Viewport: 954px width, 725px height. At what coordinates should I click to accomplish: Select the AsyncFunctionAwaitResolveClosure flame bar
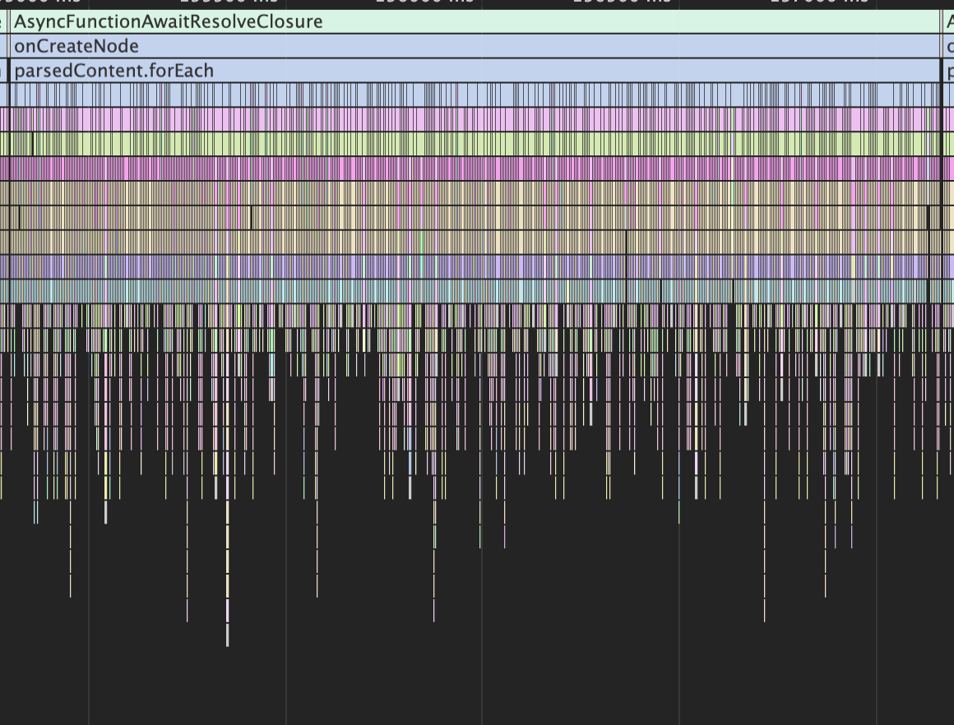(x=475, y=22)
